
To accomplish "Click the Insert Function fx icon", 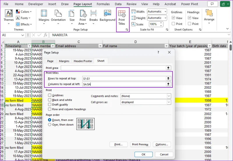I will pyautogui.click(x=45, y=35).
